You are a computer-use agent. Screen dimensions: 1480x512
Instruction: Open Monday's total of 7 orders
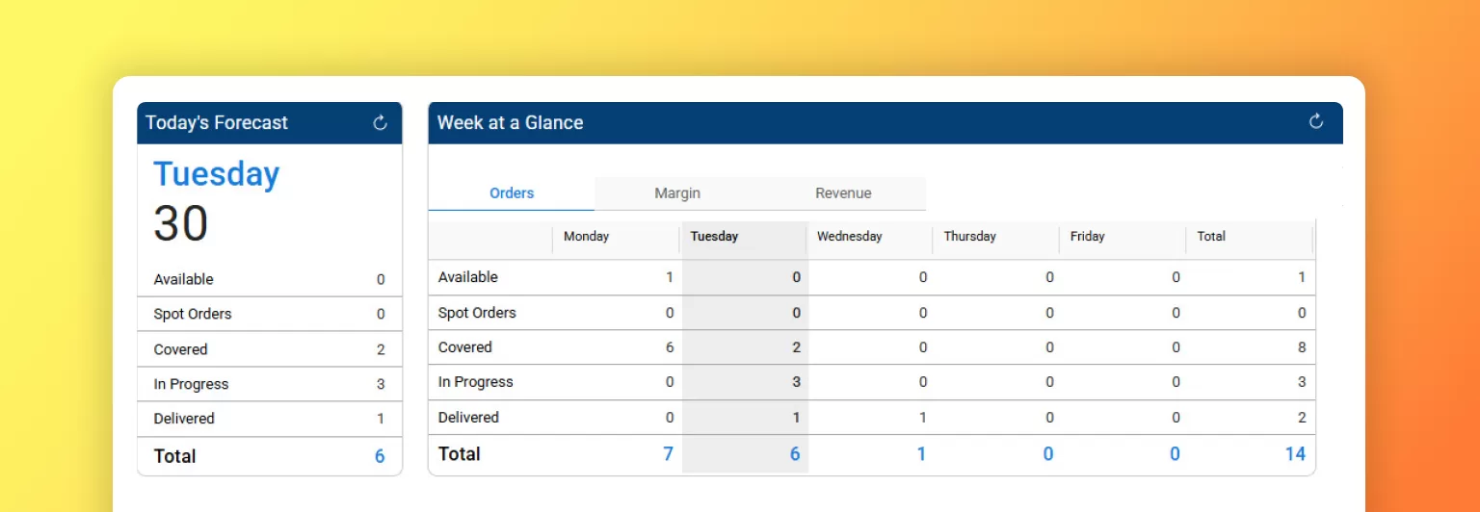pyautogui.click(x=668, y=454)
